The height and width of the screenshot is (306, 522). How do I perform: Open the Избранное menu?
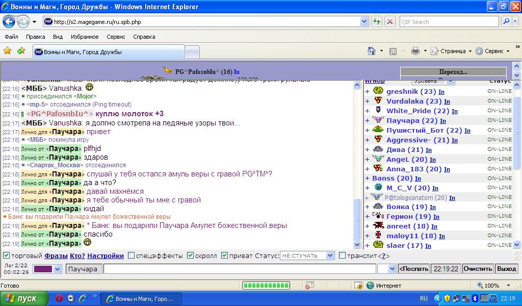tap(85, 37)
